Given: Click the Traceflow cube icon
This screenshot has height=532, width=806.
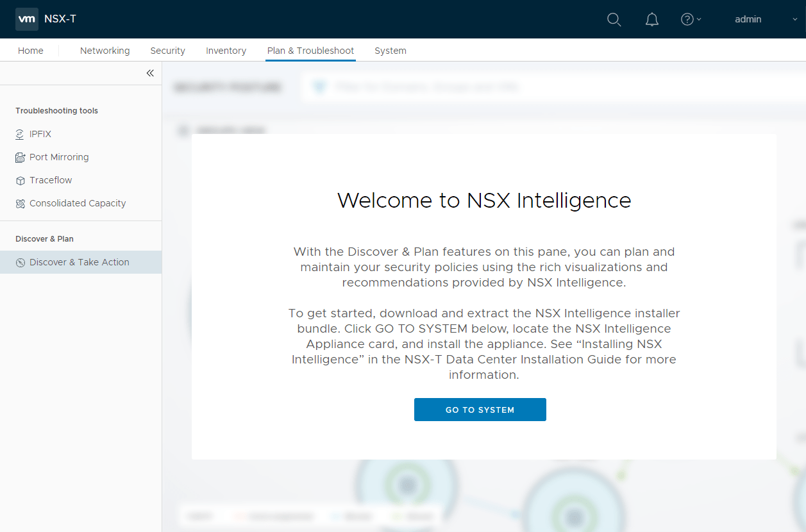Looking at the screenshot, I should [x=20, y=181].
